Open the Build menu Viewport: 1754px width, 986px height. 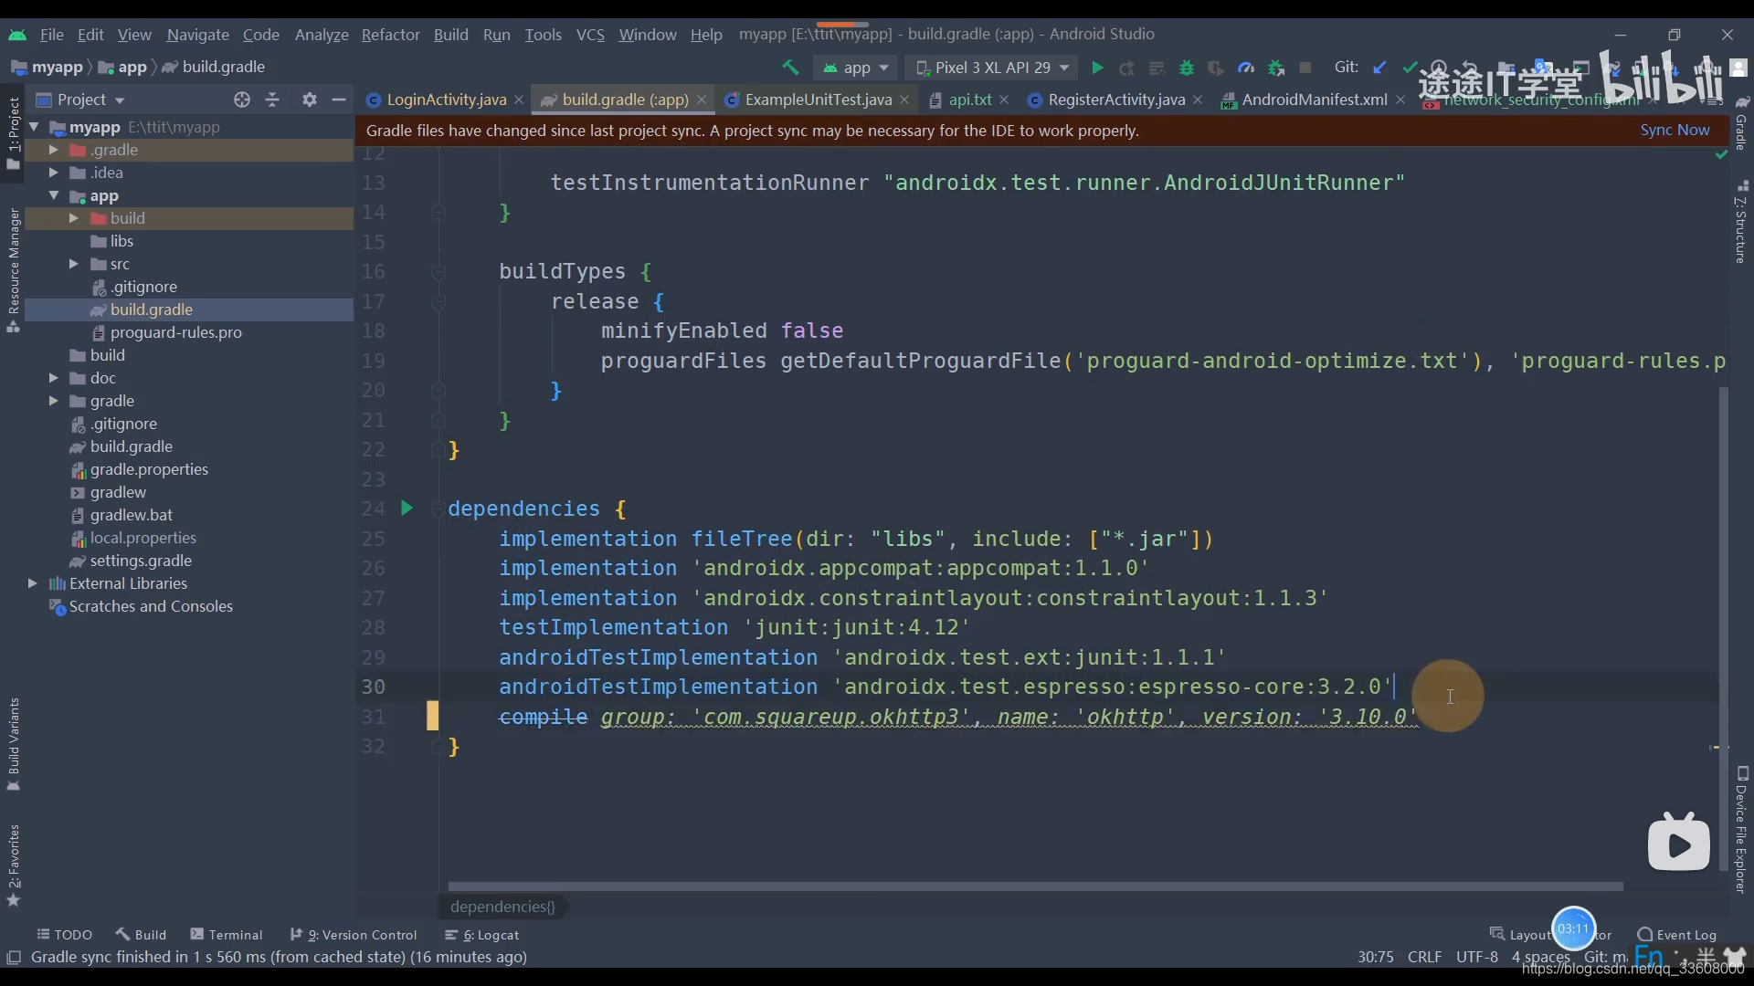click(x=450, y=35)
